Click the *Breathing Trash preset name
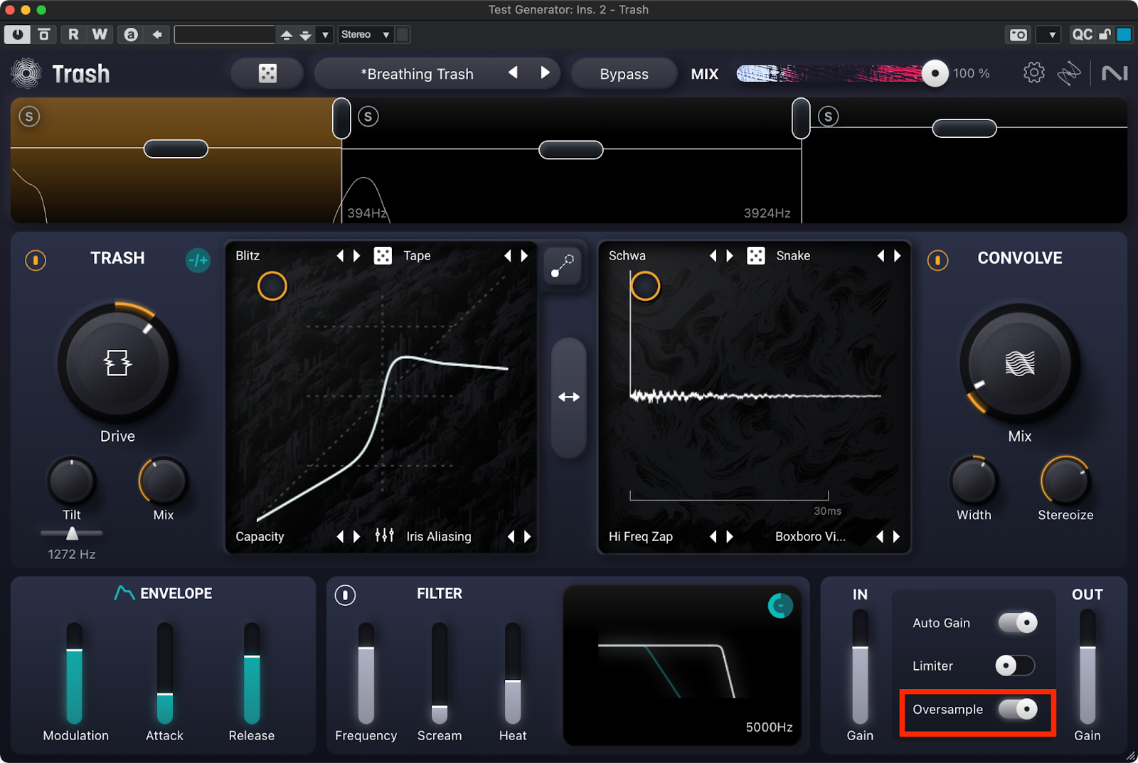The width and height of the screenshot is (1138, 763). pyautogui.click(x=418, y=73)
